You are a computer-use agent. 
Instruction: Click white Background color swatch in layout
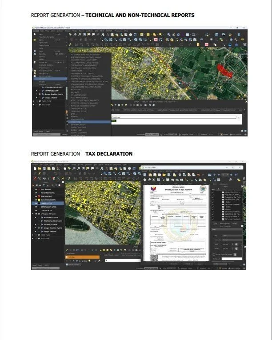coord(232,259)
